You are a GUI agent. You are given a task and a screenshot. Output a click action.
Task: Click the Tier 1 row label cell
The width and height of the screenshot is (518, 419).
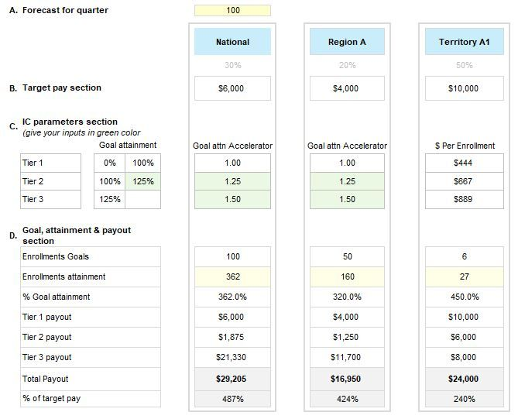pyautogui.click(x=50, y=163)
